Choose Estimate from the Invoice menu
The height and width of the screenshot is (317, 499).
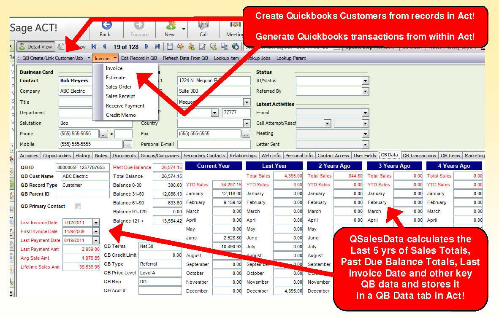tap(116, 78)
